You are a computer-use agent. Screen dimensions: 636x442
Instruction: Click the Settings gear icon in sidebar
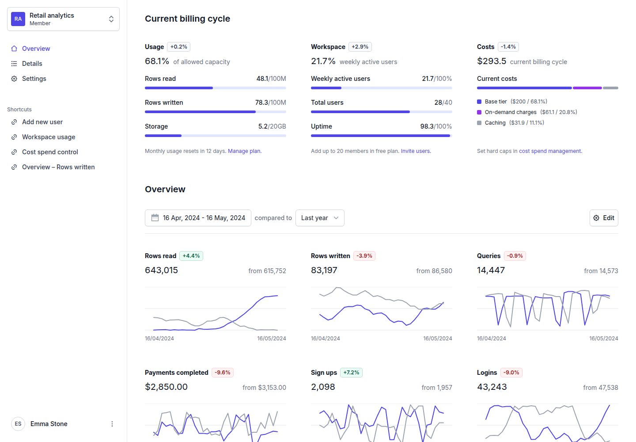14,79
